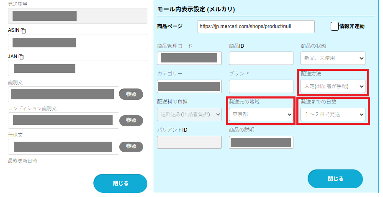This screenshot has width=383, height=197.
Task: Click the 商品ID input field
Action: click(x=261, y=58)
